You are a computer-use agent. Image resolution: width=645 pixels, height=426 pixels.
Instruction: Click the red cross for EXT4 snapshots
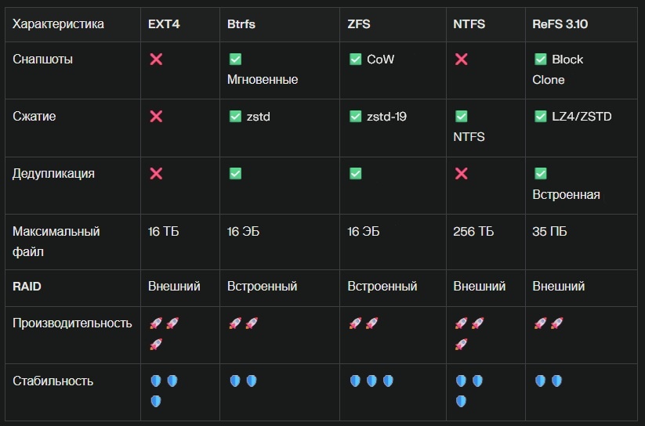pyautogui.click(x=156, y=60)
